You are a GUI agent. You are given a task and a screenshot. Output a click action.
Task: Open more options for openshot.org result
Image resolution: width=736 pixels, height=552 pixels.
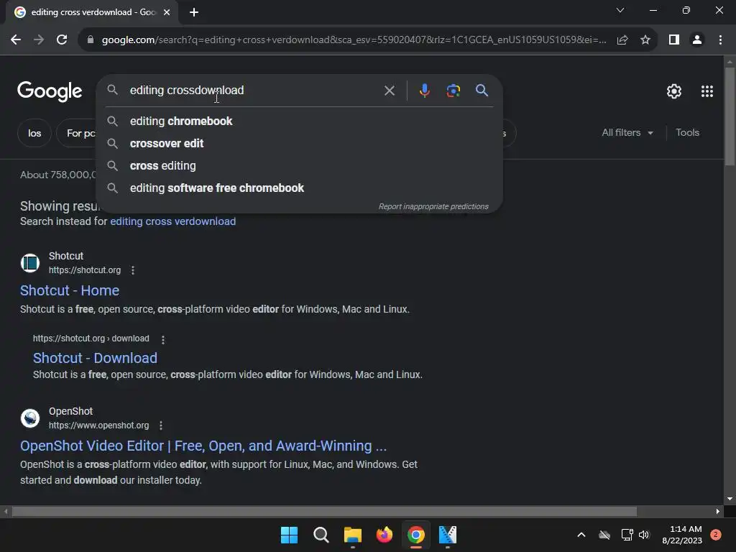(160, 425)
